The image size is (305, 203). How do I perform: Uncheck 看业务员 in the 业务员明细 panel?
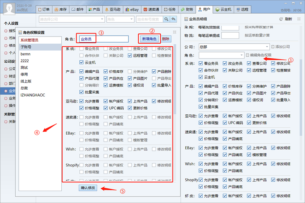(x=201, y=63)
